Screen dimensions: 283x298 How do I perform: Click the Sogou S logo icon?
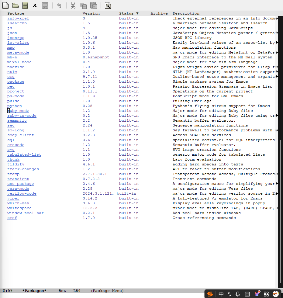[x=210, y=294]
